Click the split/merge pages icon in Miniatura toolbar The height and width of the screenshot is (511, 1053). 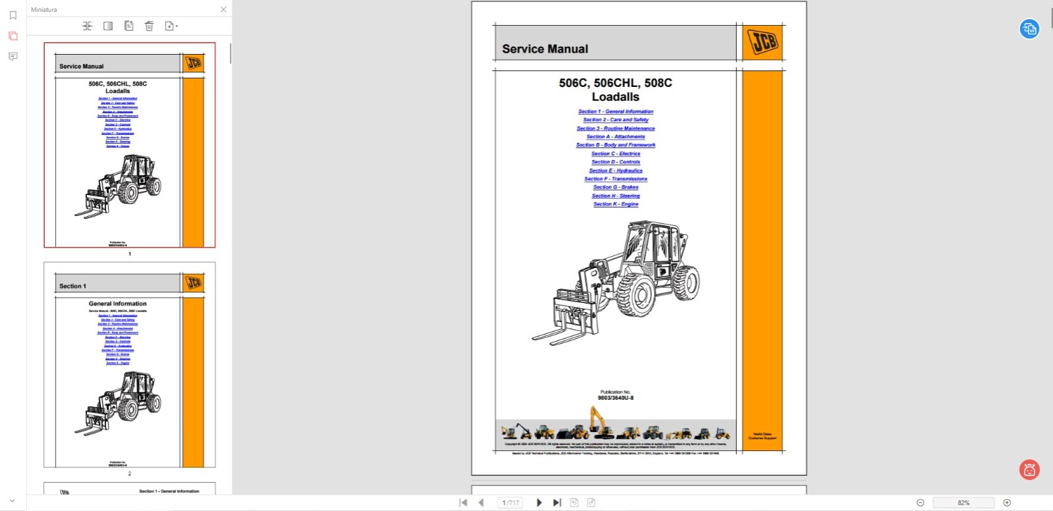87,26
